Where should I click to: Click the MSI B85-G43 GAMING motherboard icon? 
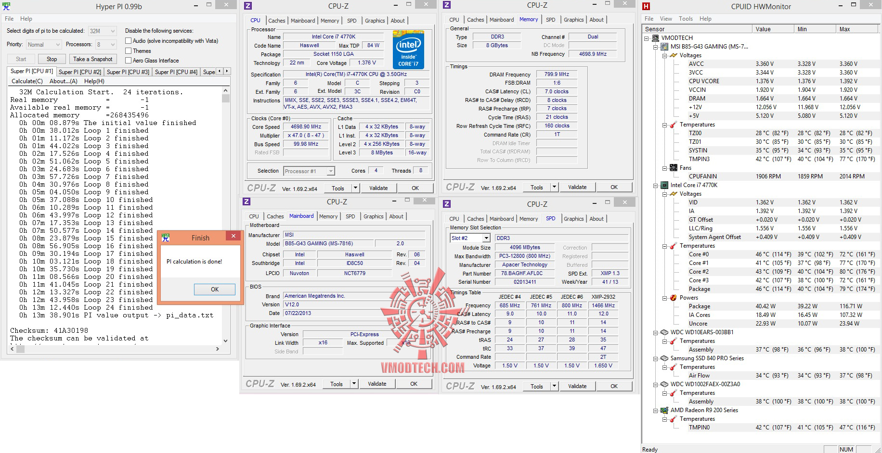click(664, 47)
